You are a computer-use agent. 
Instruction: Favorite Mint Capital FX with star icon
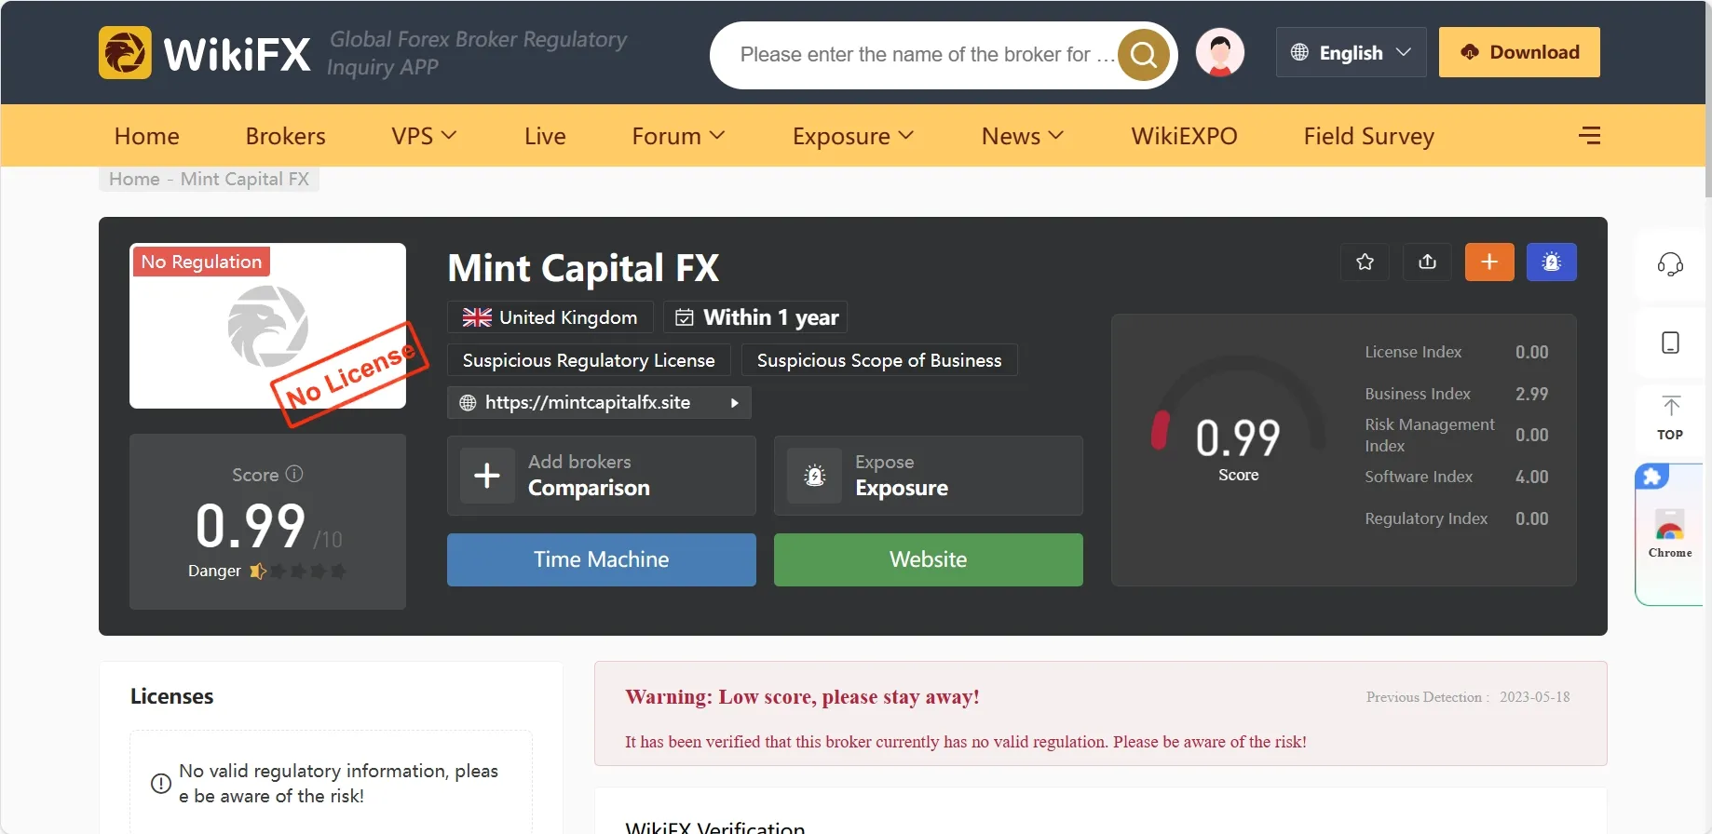1366,262
